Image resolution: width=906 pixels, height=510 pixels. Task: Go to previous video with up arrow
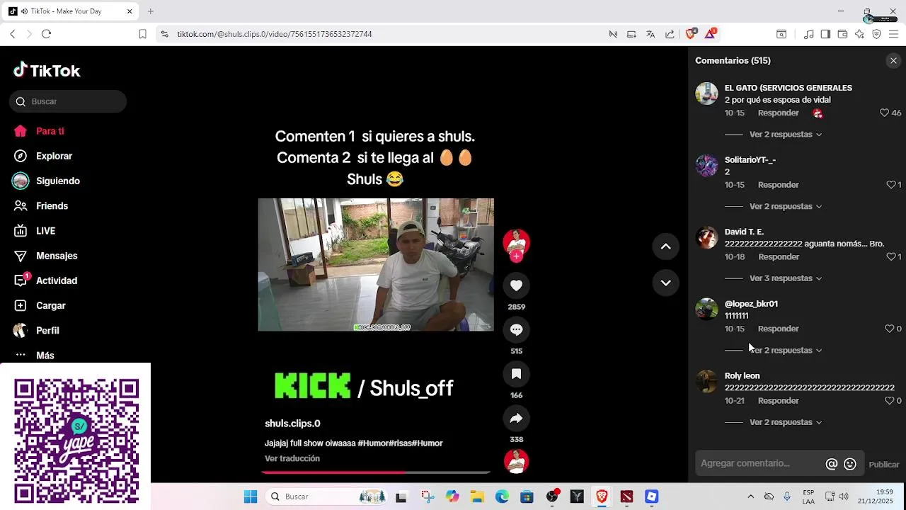pyautogui.click(x=665, y=246)
